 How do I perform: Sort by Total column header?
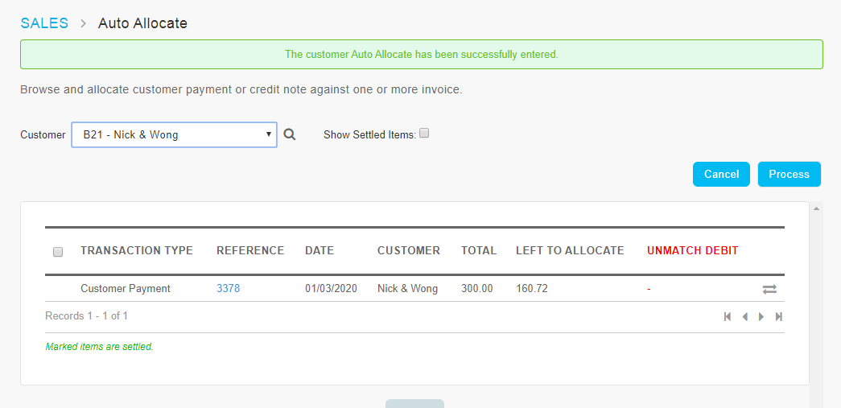click(x=479, y=250)
